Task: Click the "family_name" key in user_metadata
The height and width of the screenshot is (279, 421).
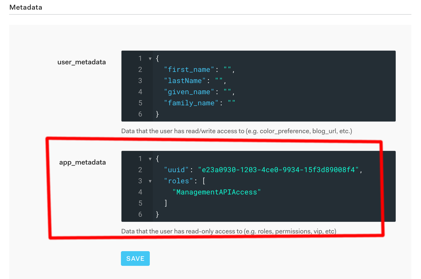Action: point(191,103)
